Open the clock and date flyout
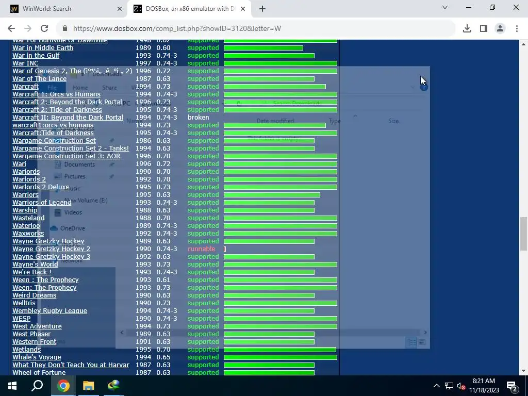This screenshot has height=396, width=528. click(x=484, y=386)
